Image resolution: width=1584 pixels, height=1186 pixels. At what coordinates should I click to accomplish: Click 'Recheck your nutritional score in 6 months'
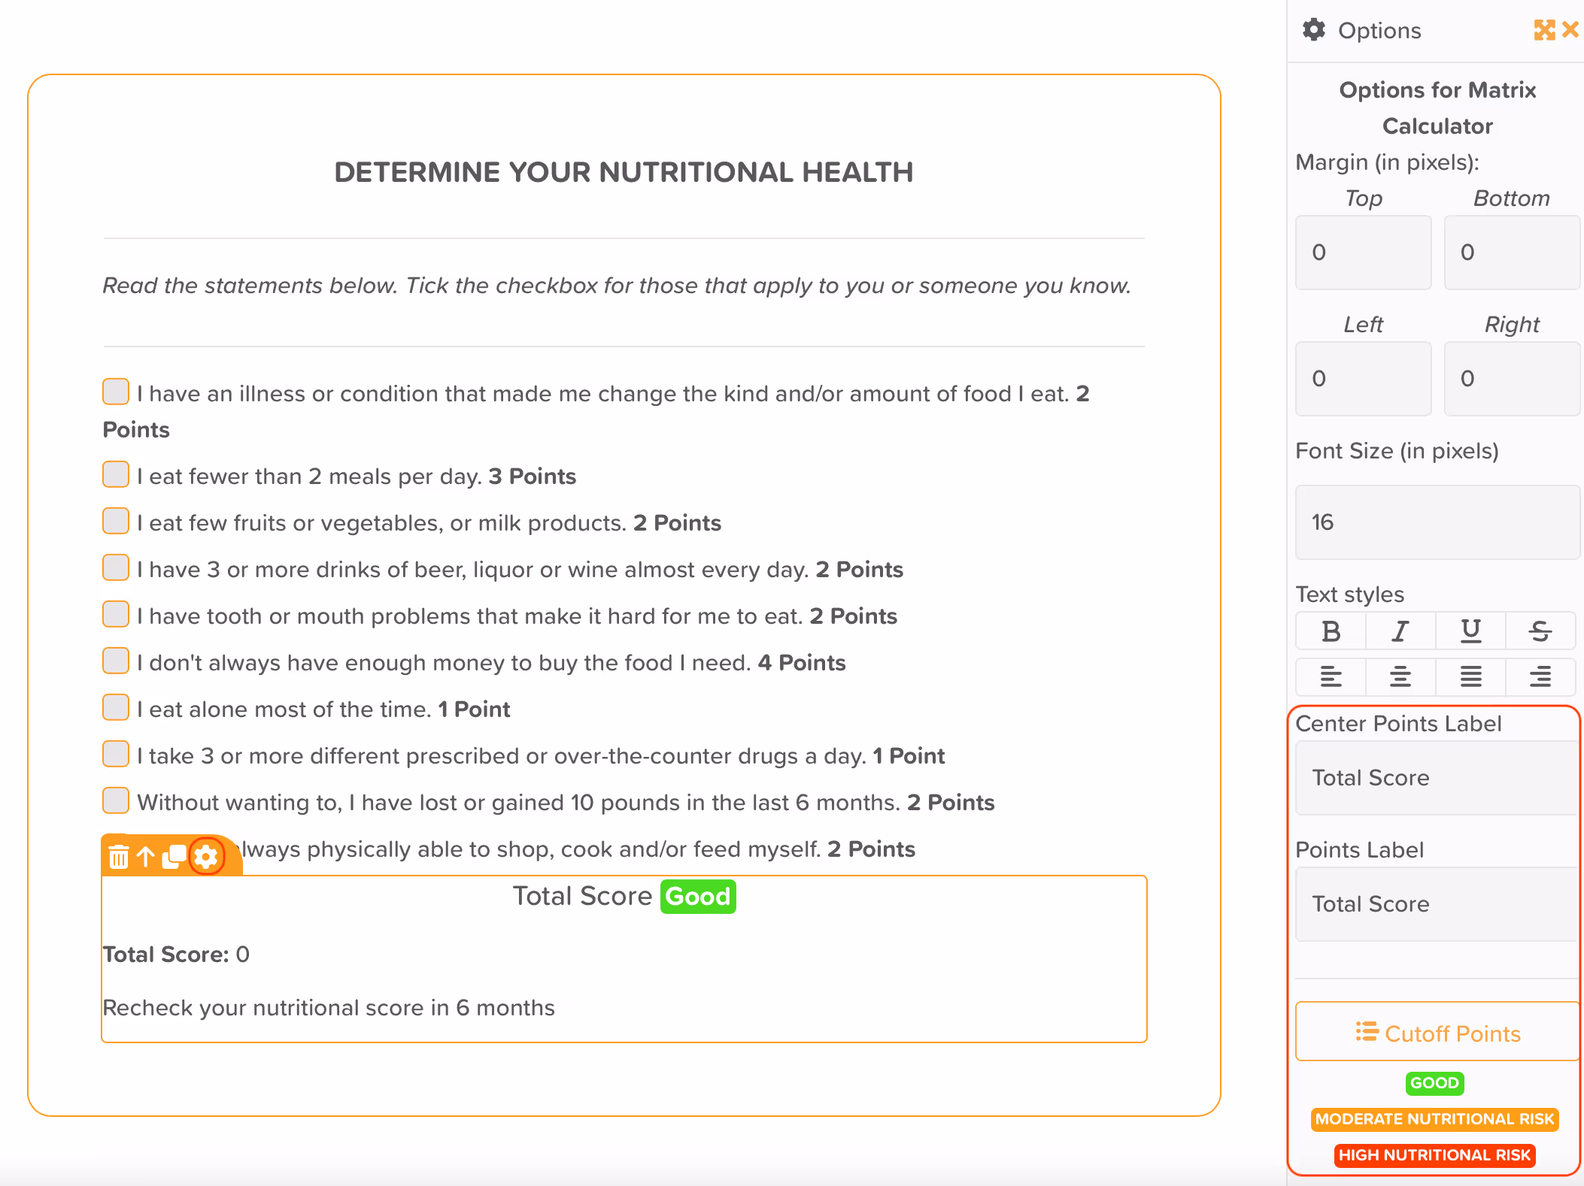329,1008
